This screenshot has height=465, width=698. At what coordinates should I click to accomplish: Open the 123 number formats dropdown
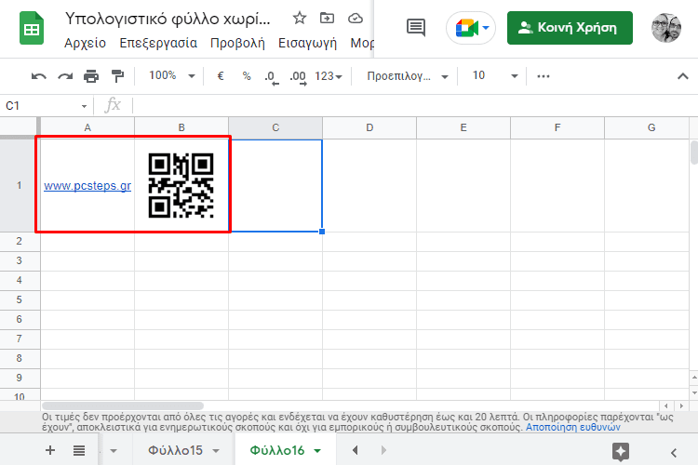[329, 76]
